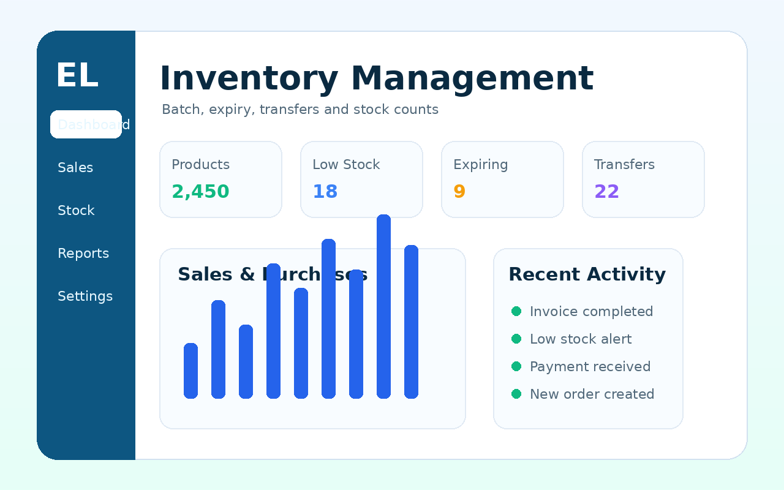The height and width of the screenshot is (490, 784).
Task: Click the shortest bar in the chart
Action: point(190,371)
